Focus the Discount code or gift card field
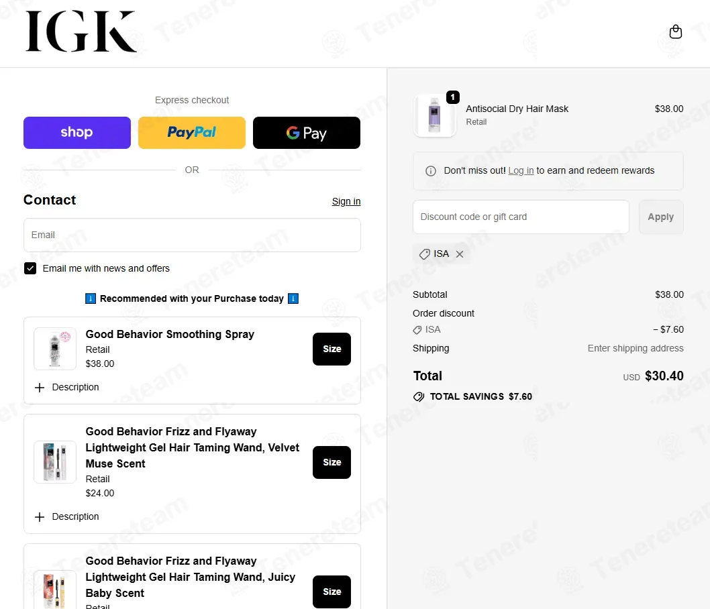This screenshot has width=710, height=609. 521,217
